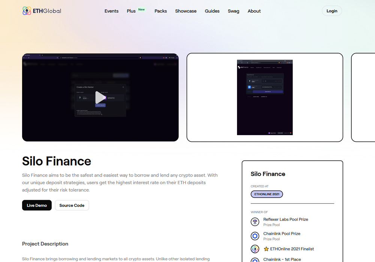Click the ETHGlobal wordmark text
Image resolution: width=375 pixels, height=262 pixels.
point(47,11)
